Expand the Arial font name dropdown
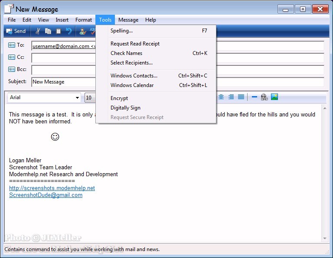333x258 pixels. tap(78, 98)
